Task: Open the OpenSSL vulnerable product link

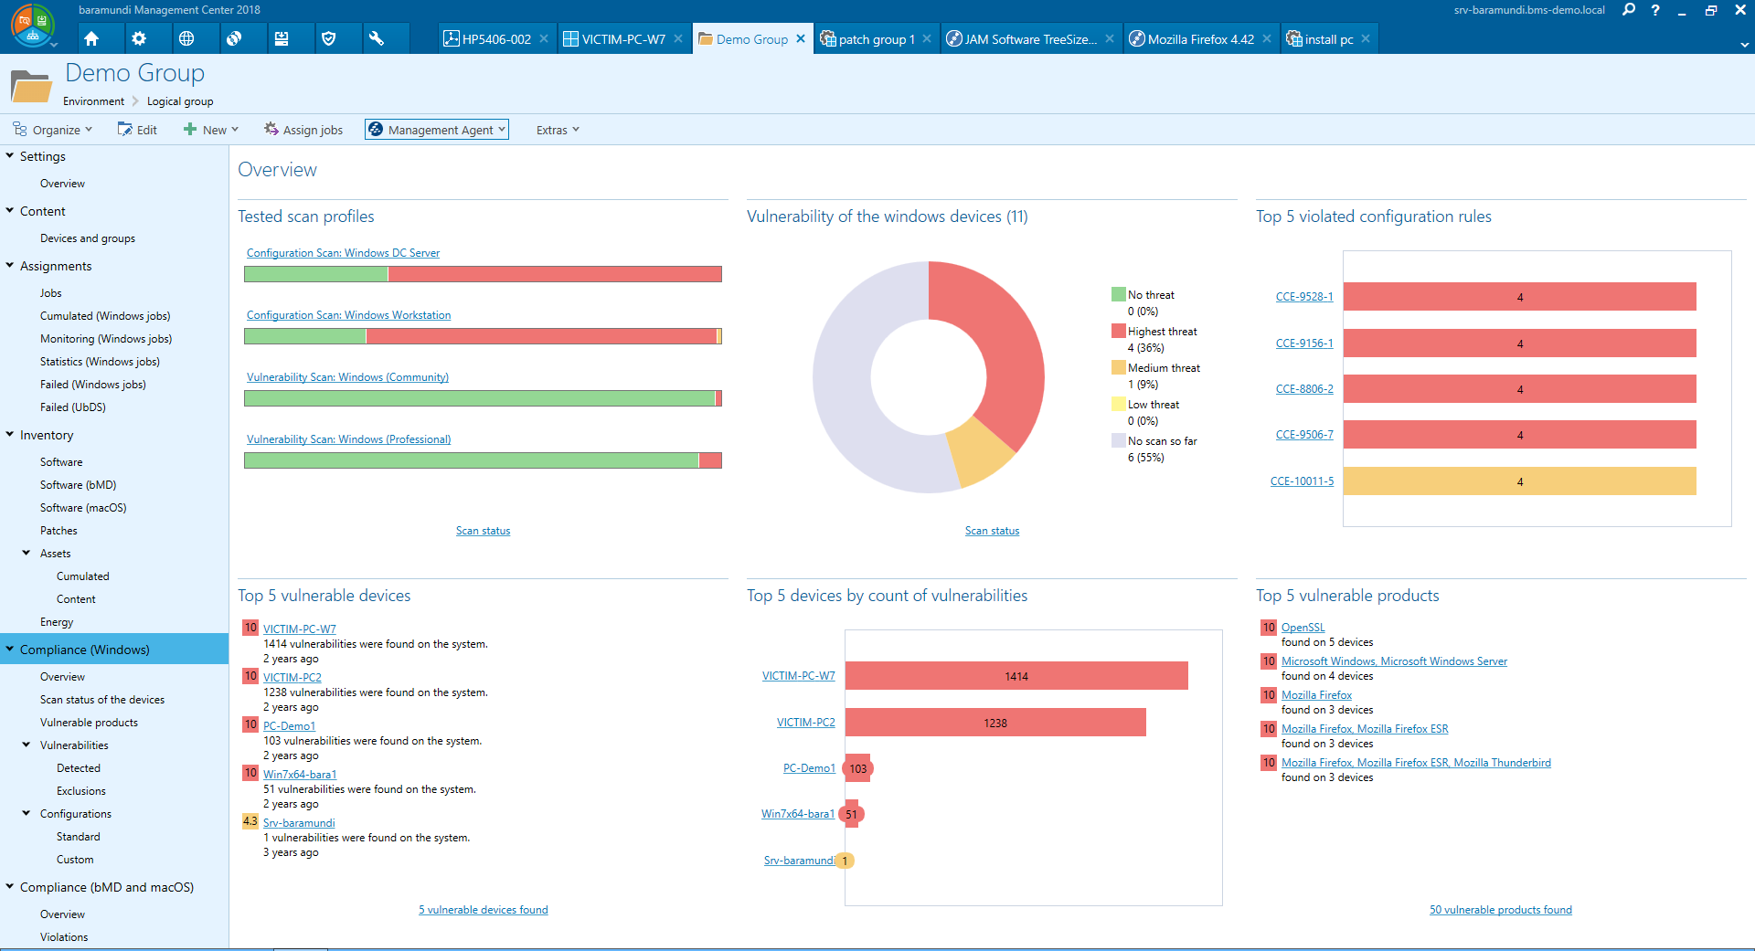Action: 1303,628
